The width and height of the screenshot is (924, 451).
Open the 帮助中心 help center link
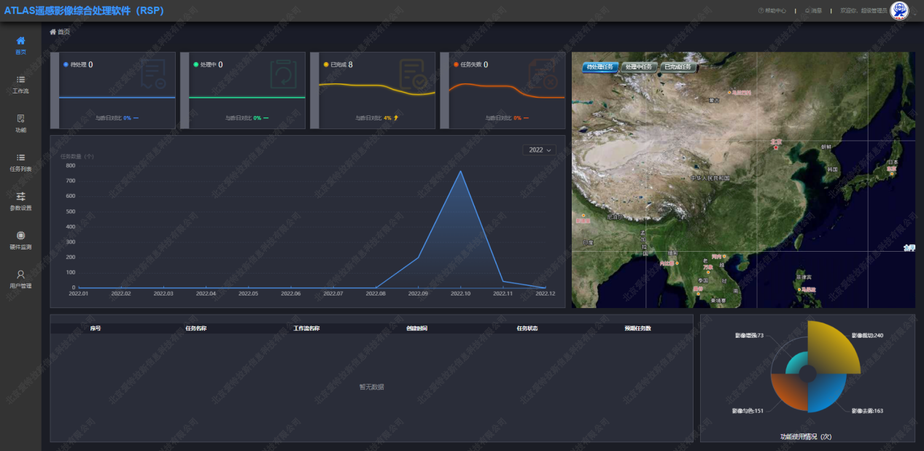point(772,11)
